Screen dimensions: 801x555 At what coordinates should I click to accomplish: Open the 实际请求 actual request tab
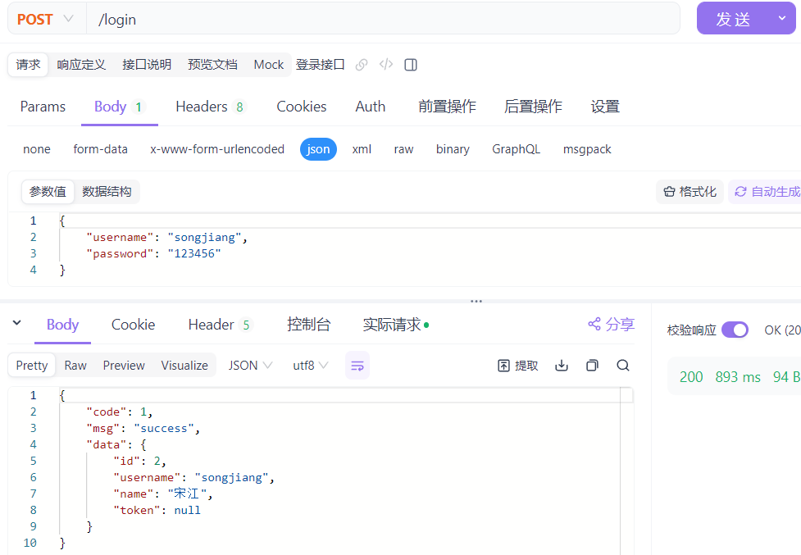(395, 325)
